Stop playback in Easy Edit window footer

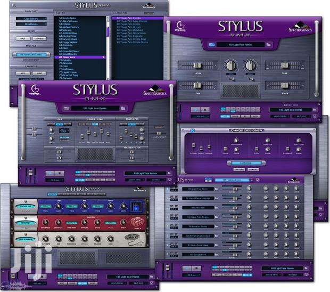pos(205,110)
